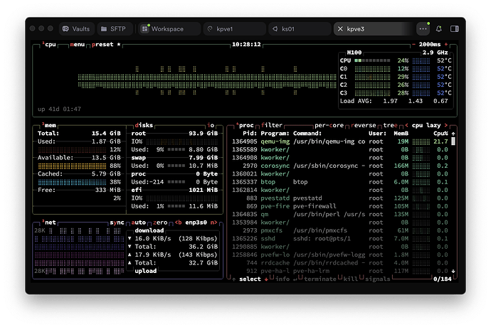
Task: Select previous sort column with left arrow
Action: pyautogui.click(x=406, y=125)
